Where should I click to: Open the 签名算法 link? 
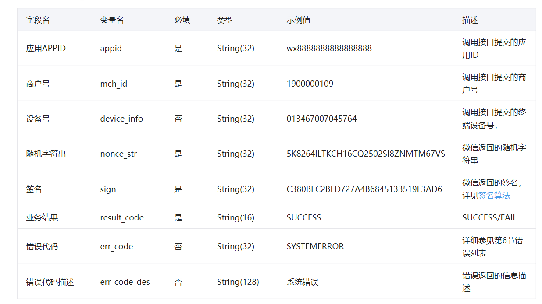(493, 196)
